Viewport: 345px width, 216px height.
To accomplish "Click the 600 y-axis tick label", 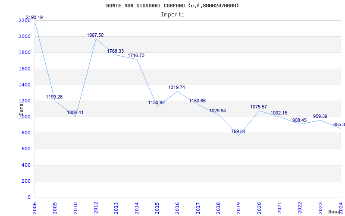I will [26, 149].
